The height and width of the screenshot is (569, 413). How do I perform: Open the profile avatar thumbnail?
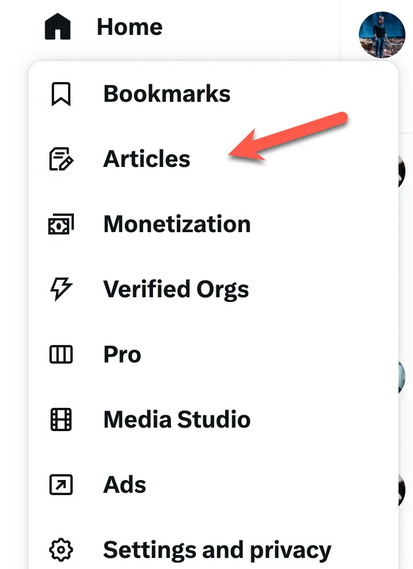pos(381,34)
